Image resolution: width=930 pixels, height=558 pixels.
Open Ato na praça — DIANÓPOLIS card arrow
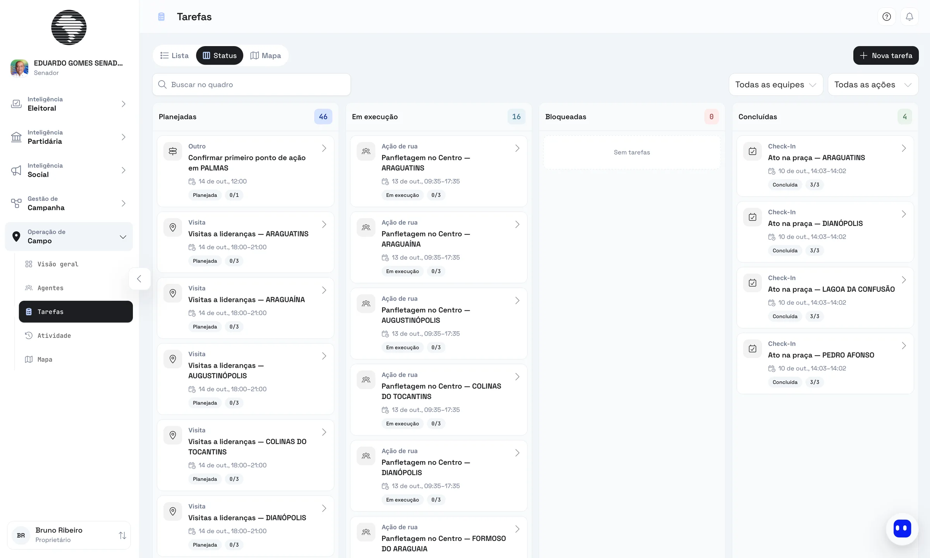[904, 214]
